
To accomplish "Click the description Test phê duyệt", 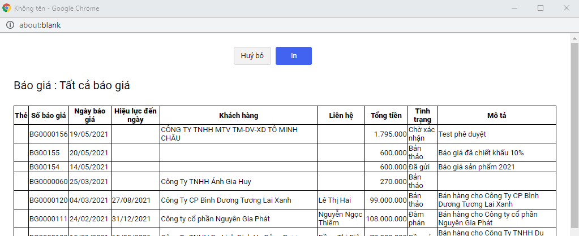I will pos(462,134).
